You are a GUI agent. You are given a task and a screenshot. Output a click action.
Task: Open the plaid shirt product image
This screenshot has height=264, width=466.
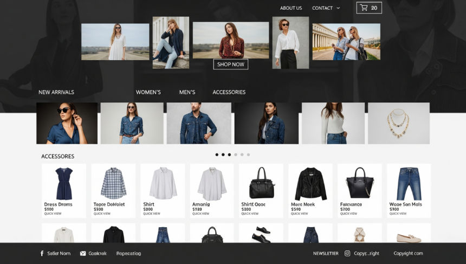[x=113, y=183]
